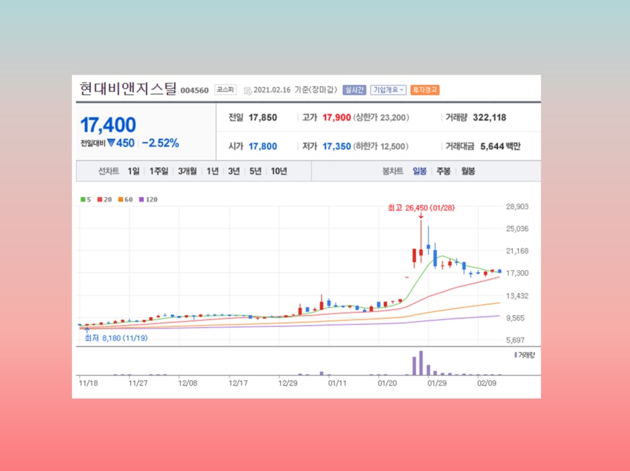Switch to the 월봉 candle chart
Viewport: 630px width, 471px height.
pos(468,171)
